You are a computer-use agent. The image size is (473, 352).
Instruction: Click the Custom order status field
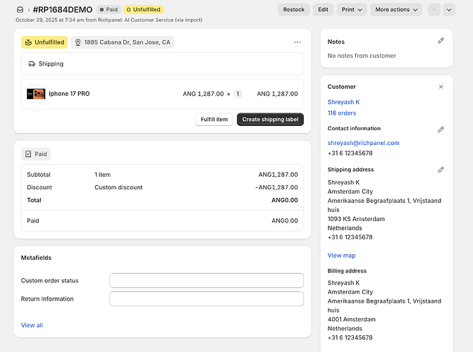(206, 280)
